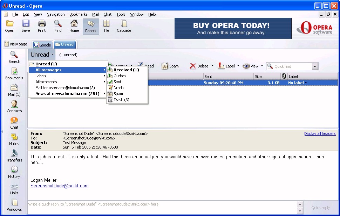Screen dimensions: 340x216
Task: Click Display all headers link
Action: tap(320, 134)
